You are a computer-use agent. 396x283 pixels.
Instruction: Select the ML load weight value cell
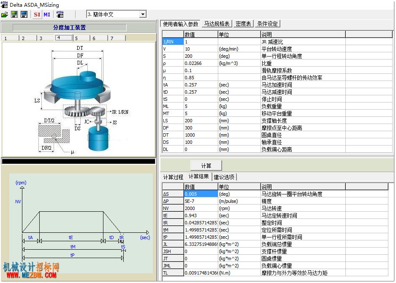(201, 106)
